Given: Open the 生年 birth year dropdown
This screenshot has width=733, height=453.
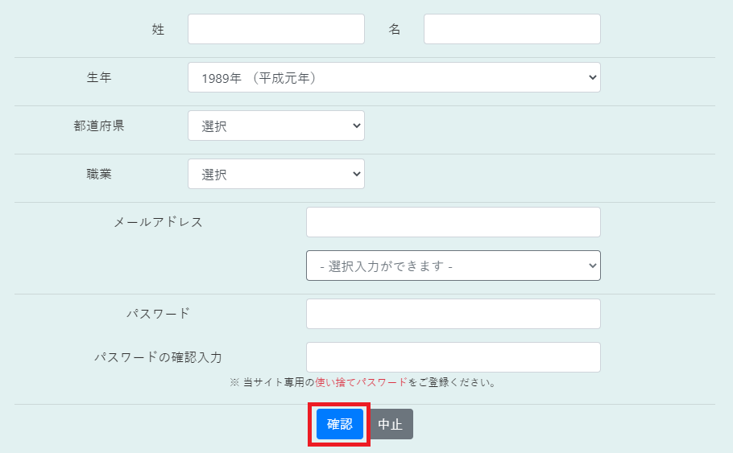Looking at the screenshot, I should click(394, 77).
